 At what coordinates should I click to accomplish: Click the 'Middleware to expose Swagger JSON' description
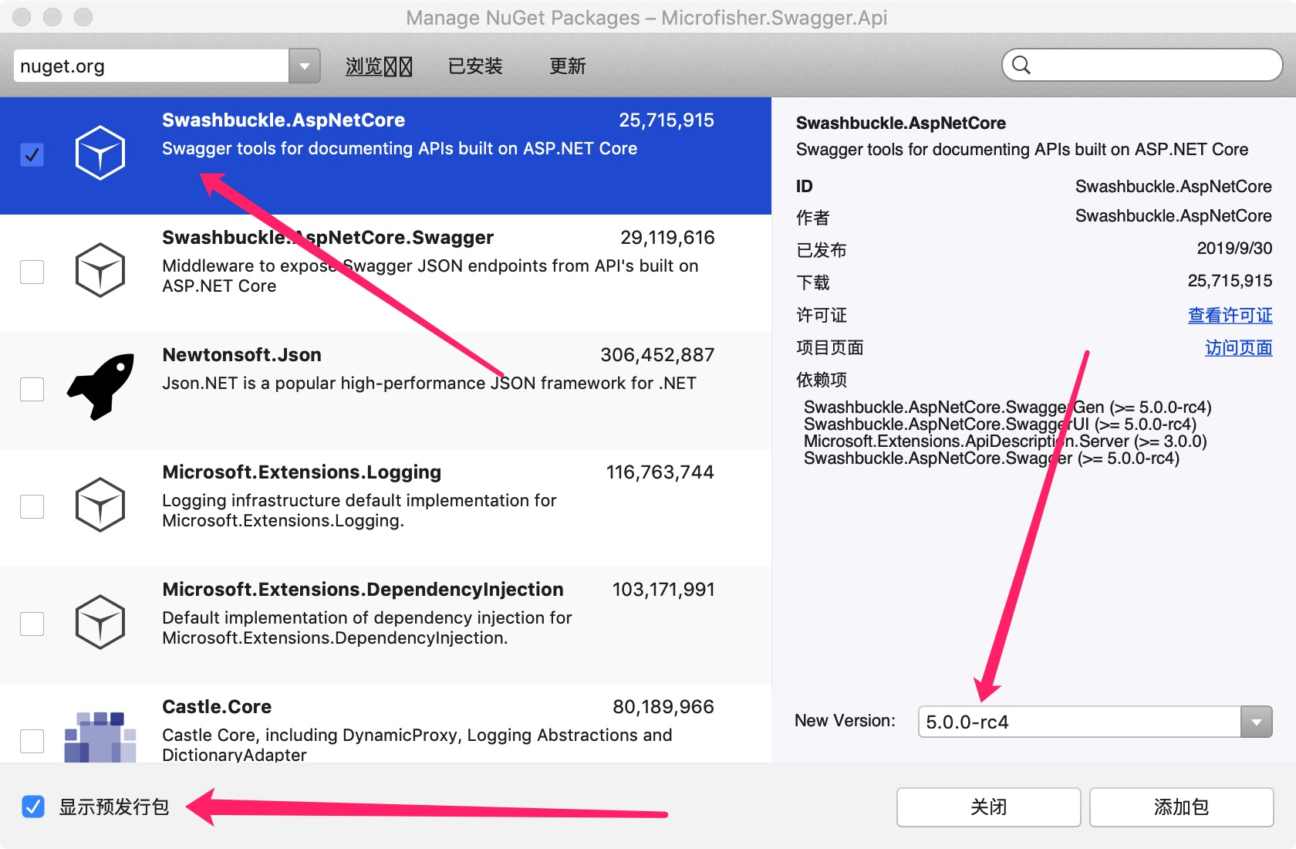click(430, 276)
